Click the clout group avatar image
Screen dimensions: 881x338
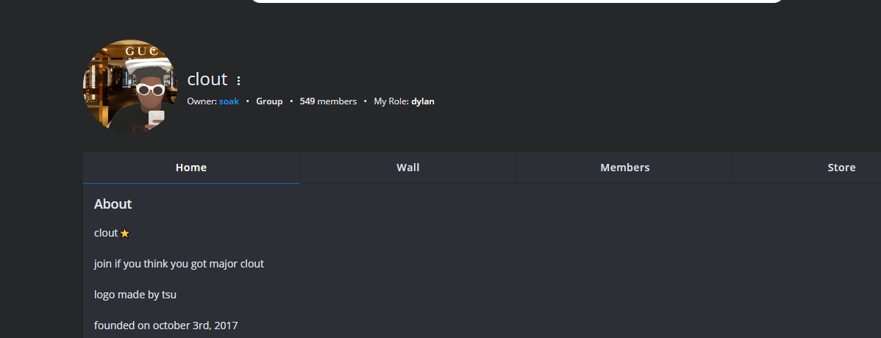pos(130,87)
